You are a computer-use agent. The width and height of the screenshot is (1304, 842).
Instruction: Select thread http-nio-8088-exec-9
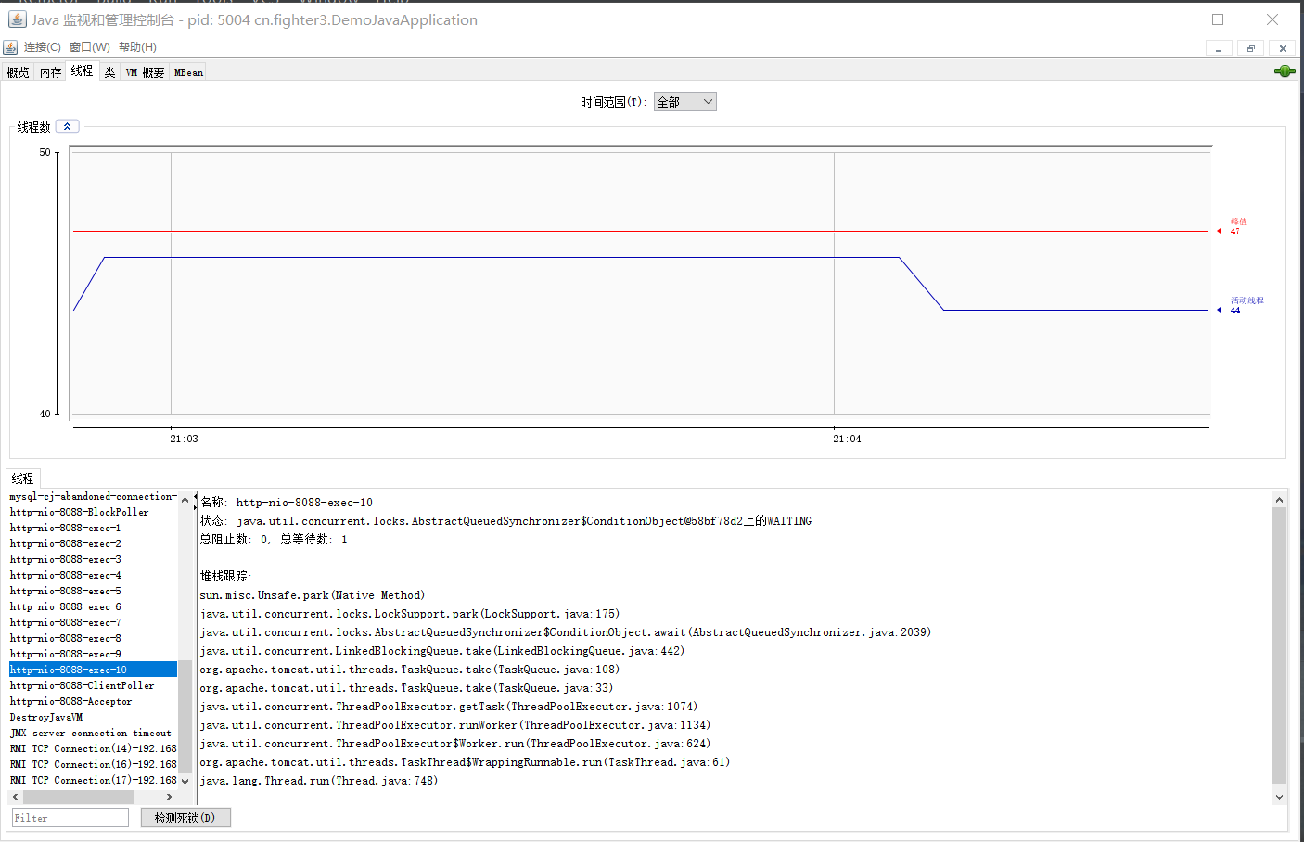93,654
